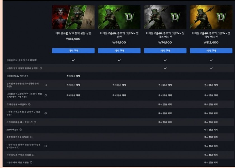Open the red Lilith expansion bundle thumbnail
This screenshot has width=235, height=168.
(x=73, y=17)
